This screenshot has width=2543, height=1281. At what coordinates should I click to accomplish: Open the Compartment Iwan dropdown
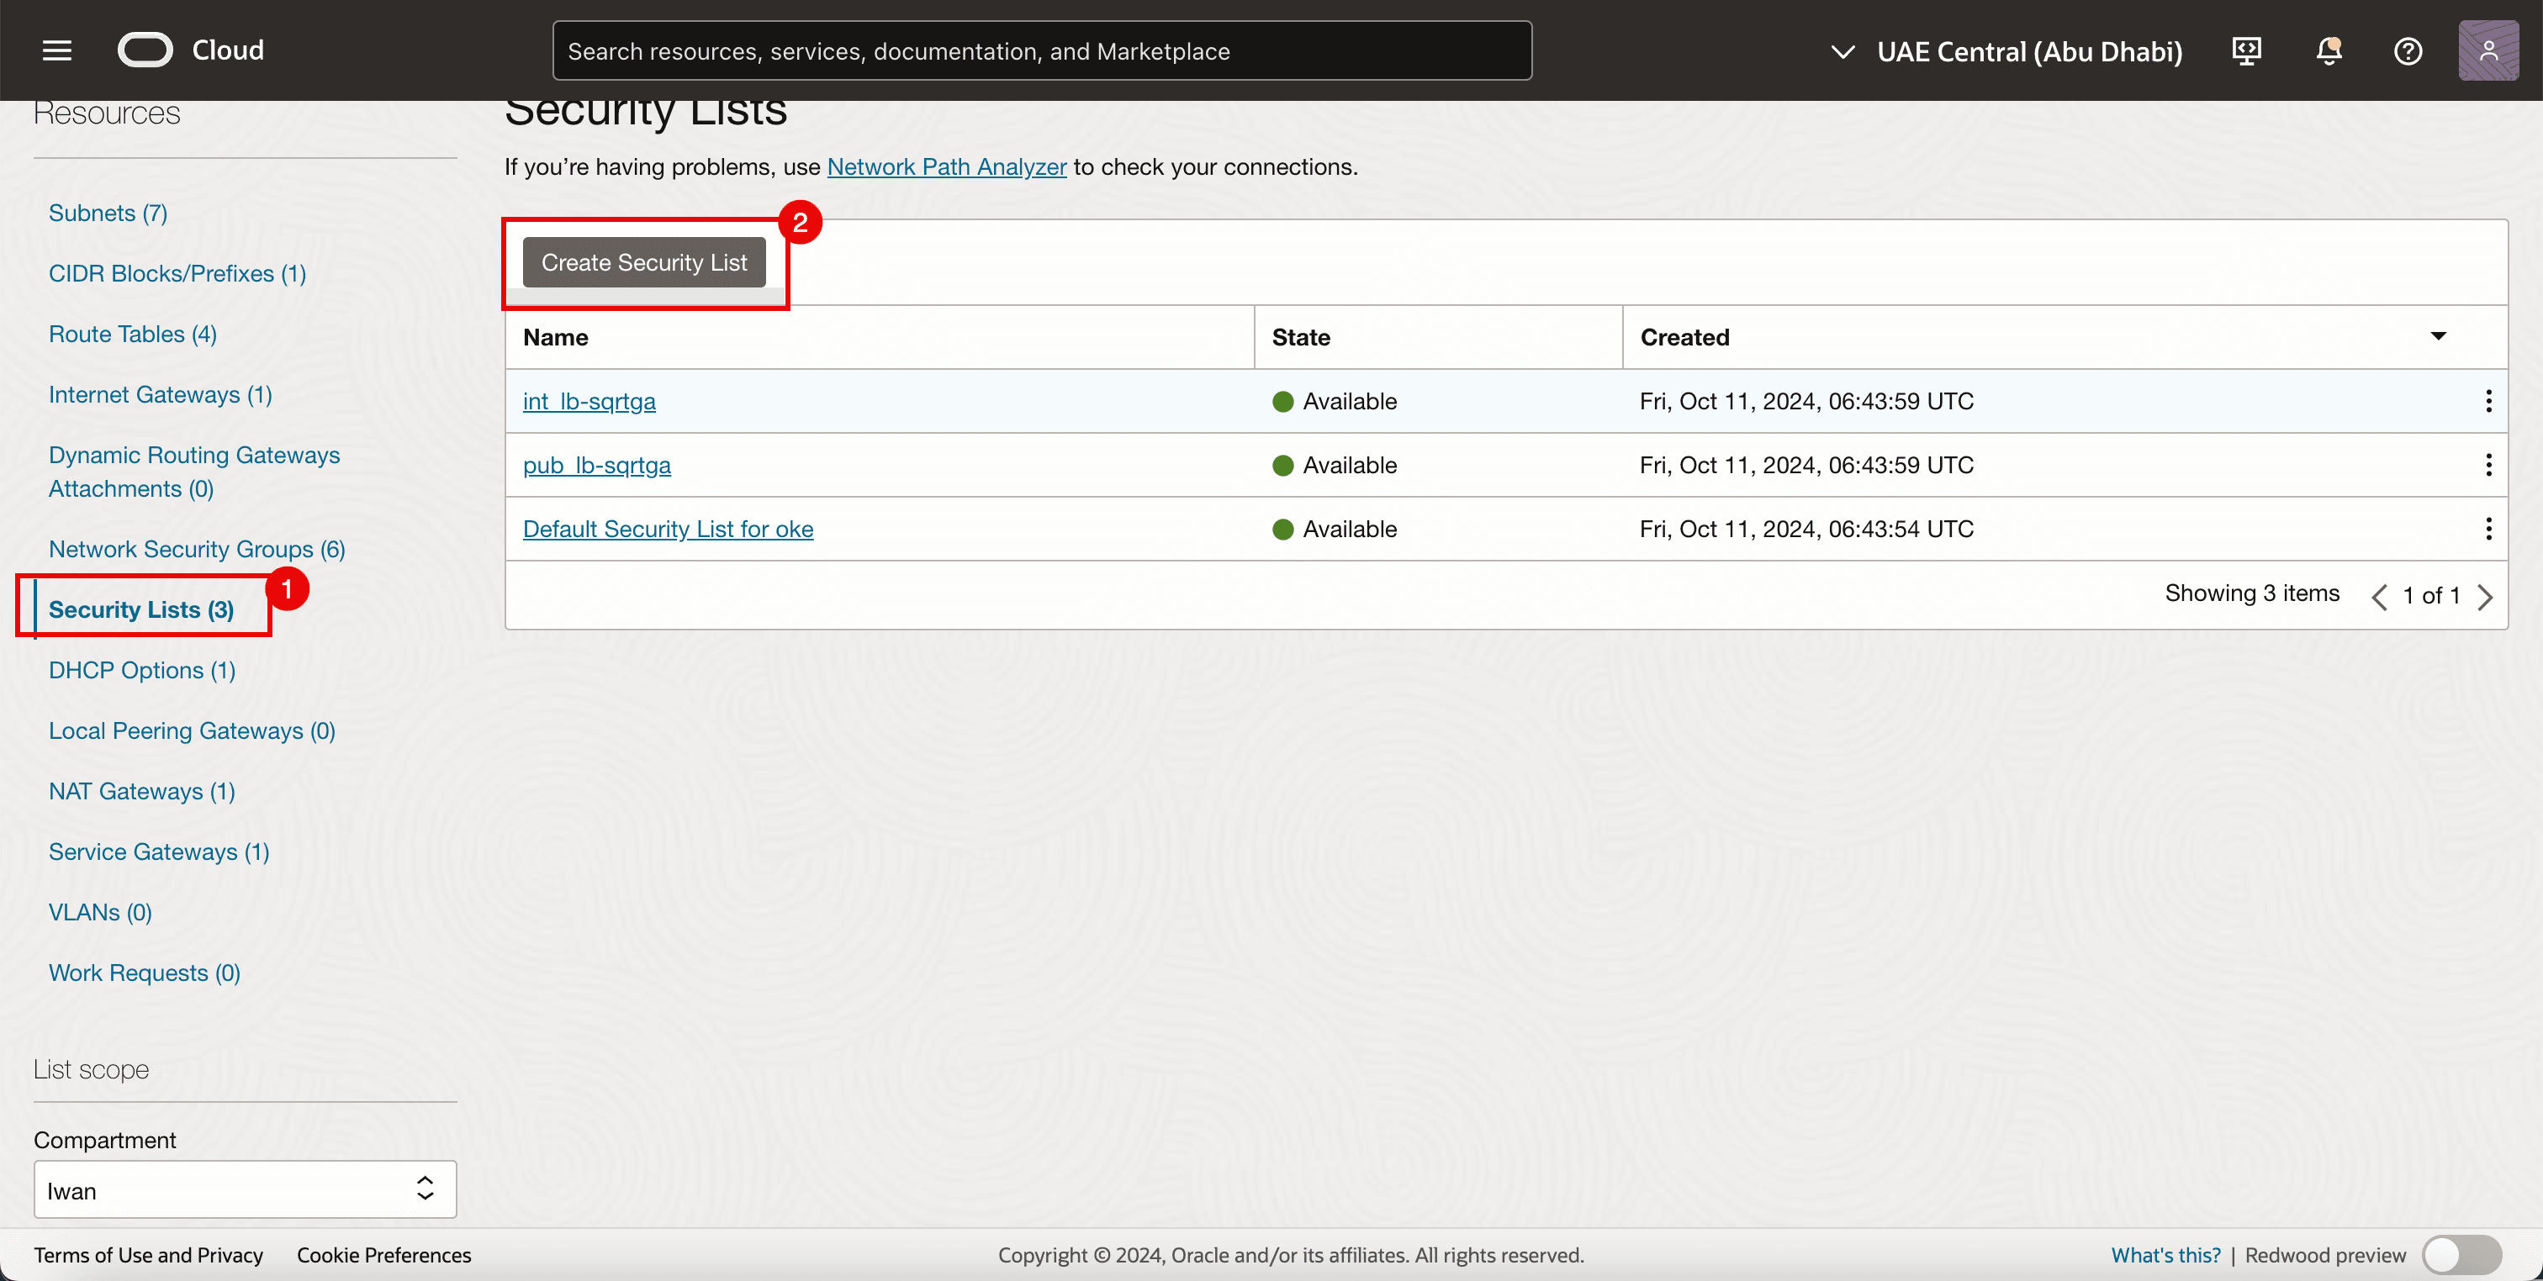tap(245, 1190)
